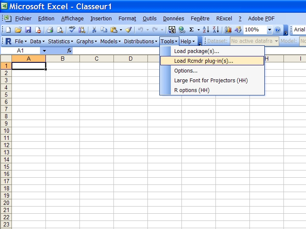Open the Rcmdr toolbar options arrow
This screenshot has height=229, width=306.
(x=200, y=41)
